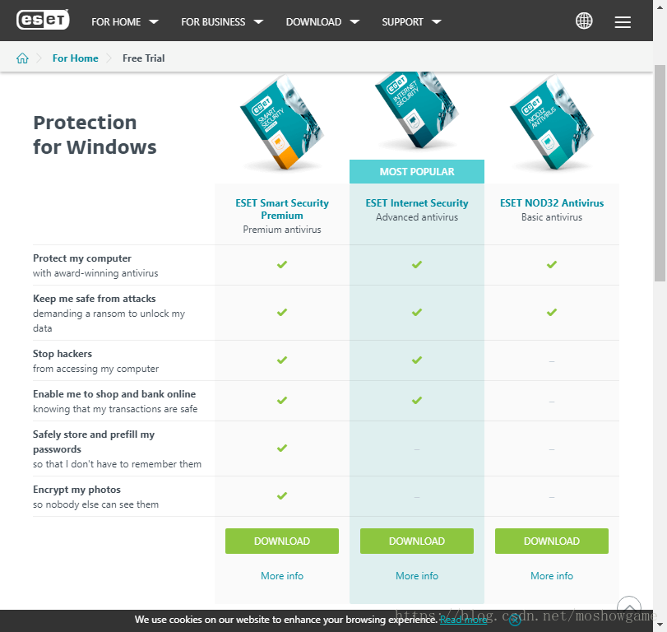
Task: Open ESET Internet Security title link
Action: point(417,203)
